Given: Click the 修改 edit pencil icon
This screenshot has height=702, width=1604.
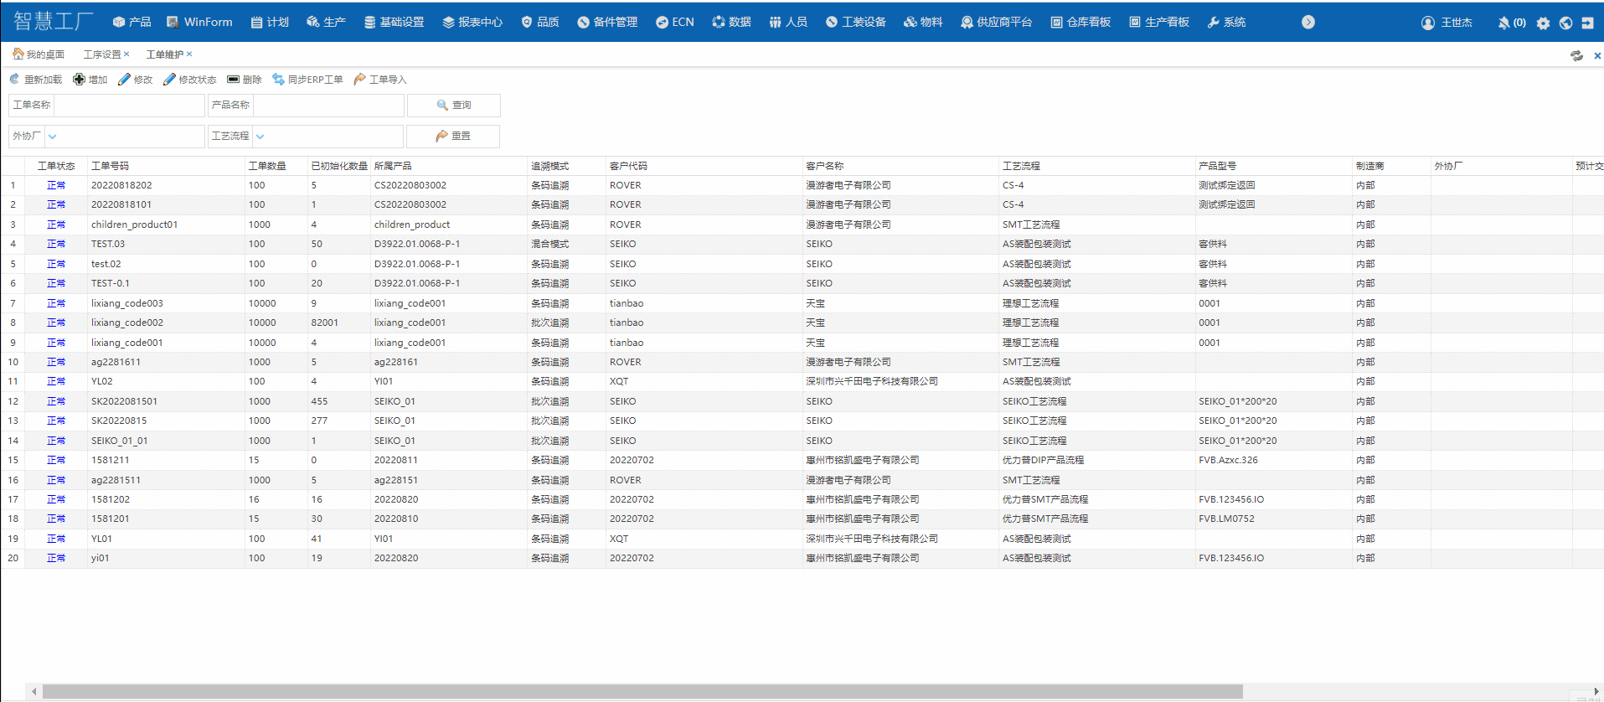Looking at the screenshot, I should pyautogui.click(x=124, y=80).
